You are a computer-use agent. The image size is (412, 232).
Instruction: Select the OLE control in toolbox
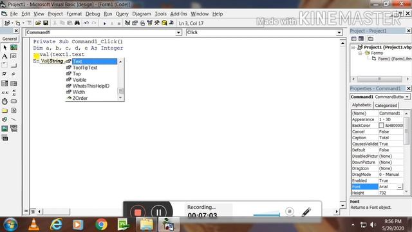(5, 137)
